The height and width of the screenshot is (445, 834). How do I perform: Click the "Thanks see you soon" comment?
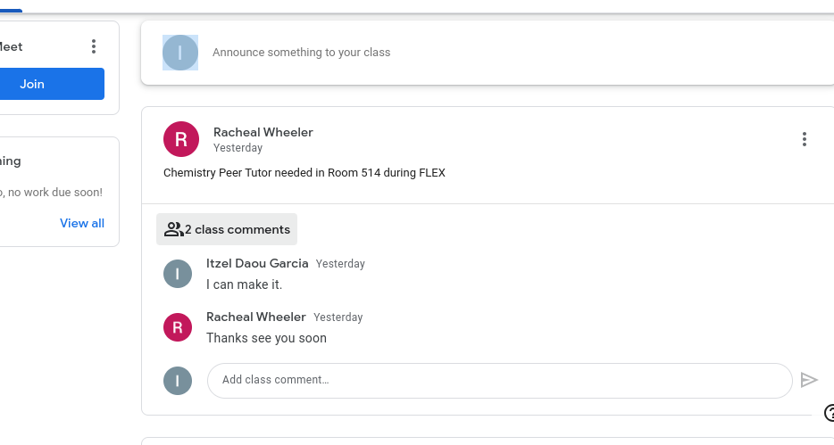click(266, 338)
